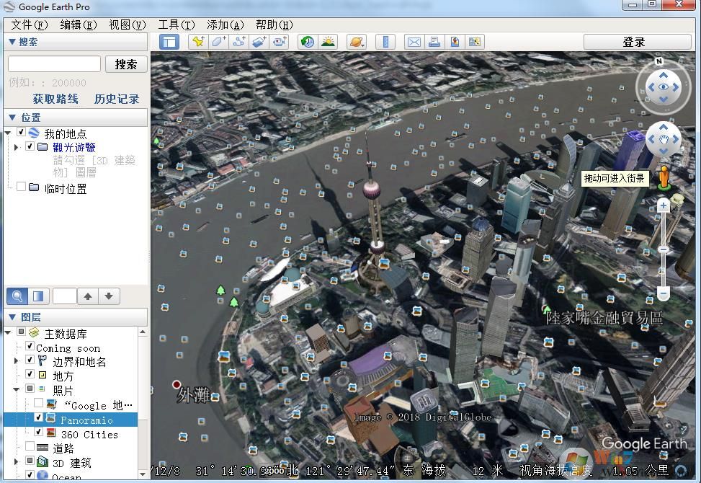Toggle the sidebar panel button
The width and height of the screenshot is (701, 483).
169,42
